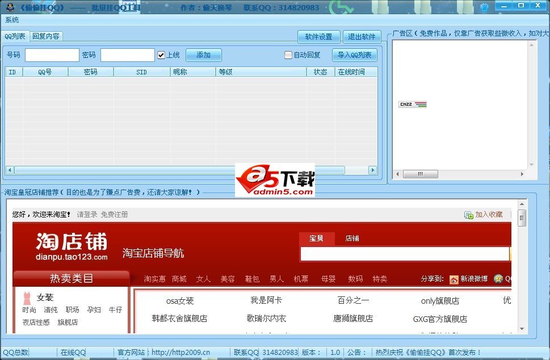The height and width of the screenshot is (360, 550).
Task: Click the 旗舰店 subcategory link under 女装
Action: 68,323
